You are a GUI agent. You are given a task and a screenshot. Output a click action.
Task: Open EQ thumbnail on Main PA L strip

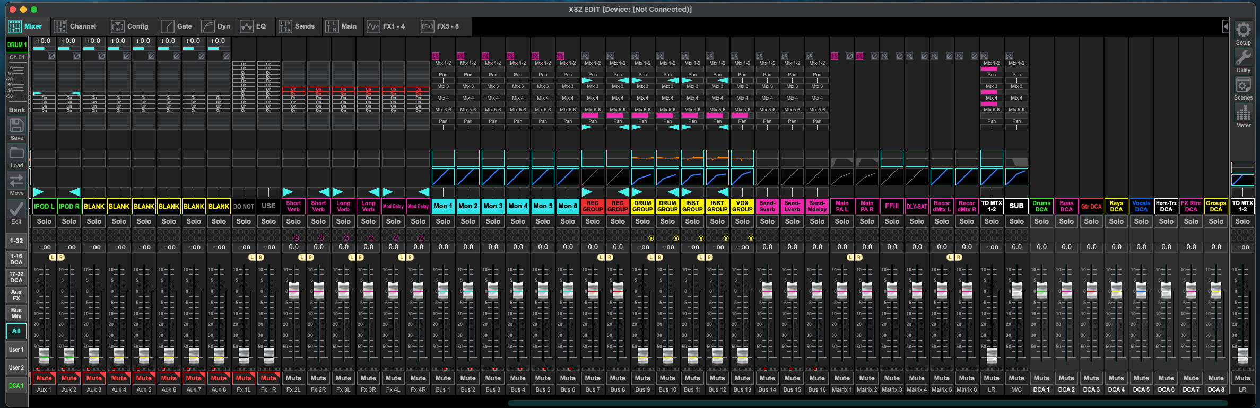(842, 158)
